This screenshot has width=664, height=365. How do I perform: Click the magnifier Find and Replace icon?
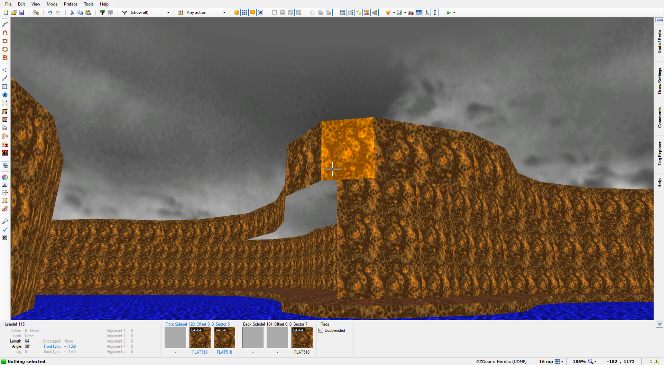click(x=5, y=221)
